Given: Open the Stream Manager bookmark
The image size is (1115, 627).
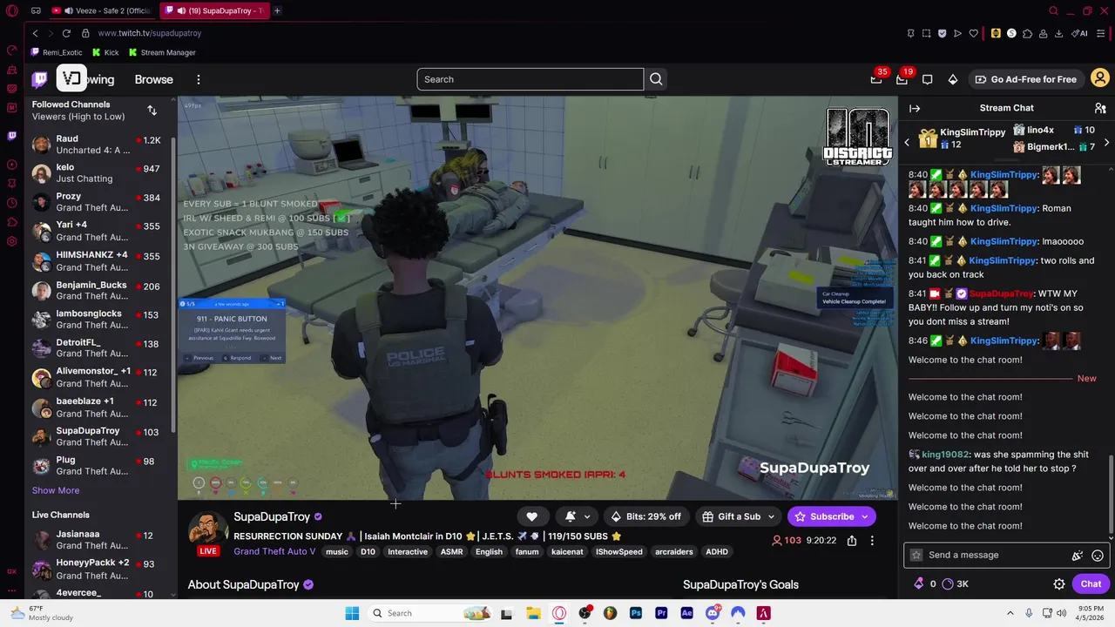Looking at the screenshot, I should tap(162, 52).
